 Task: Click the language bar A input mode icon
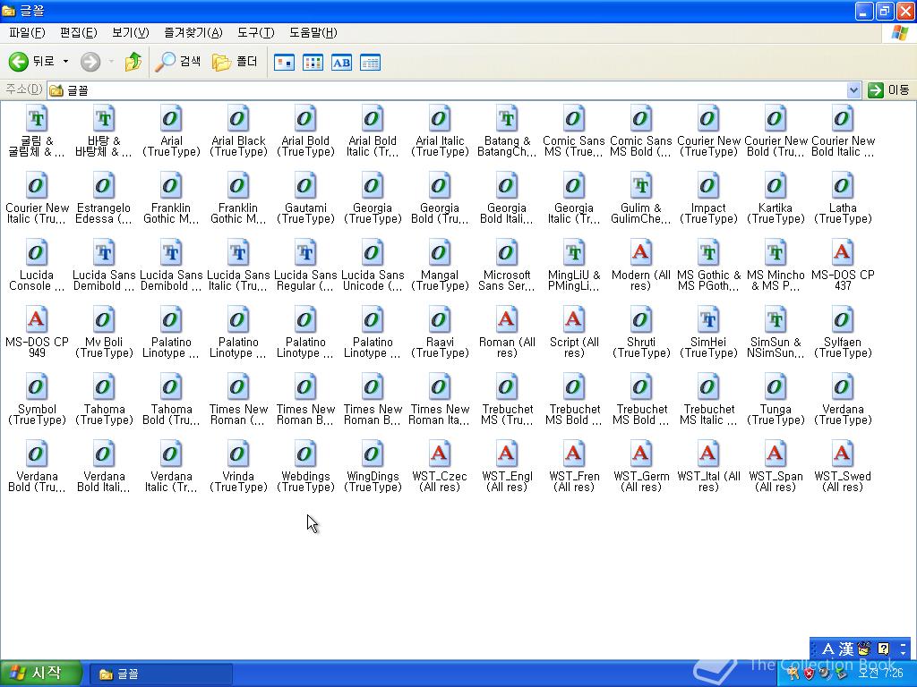(828, 649)
